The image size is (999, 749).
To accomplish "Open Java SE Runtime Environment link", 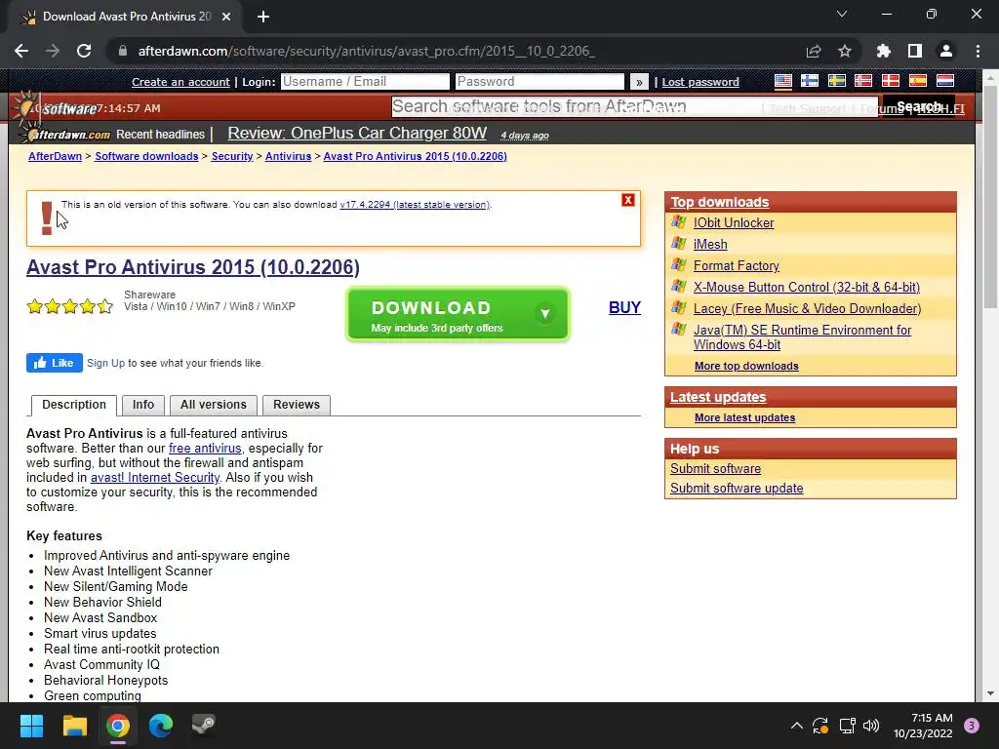I will (x=802, y=337).
